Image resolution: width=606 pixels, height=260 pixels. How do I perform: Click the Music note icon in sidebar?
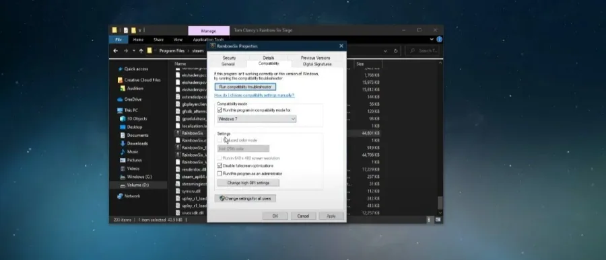pyautogui.click(x=123, y=152)
